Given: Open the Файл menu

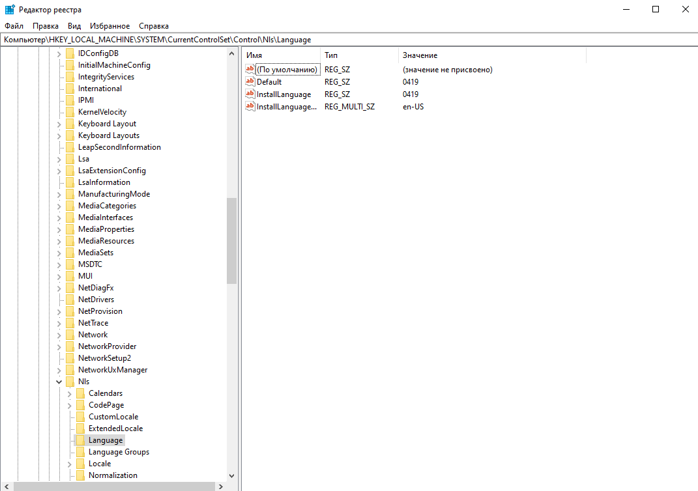Looking at the screenshot, I should click(x=14, y=26).
